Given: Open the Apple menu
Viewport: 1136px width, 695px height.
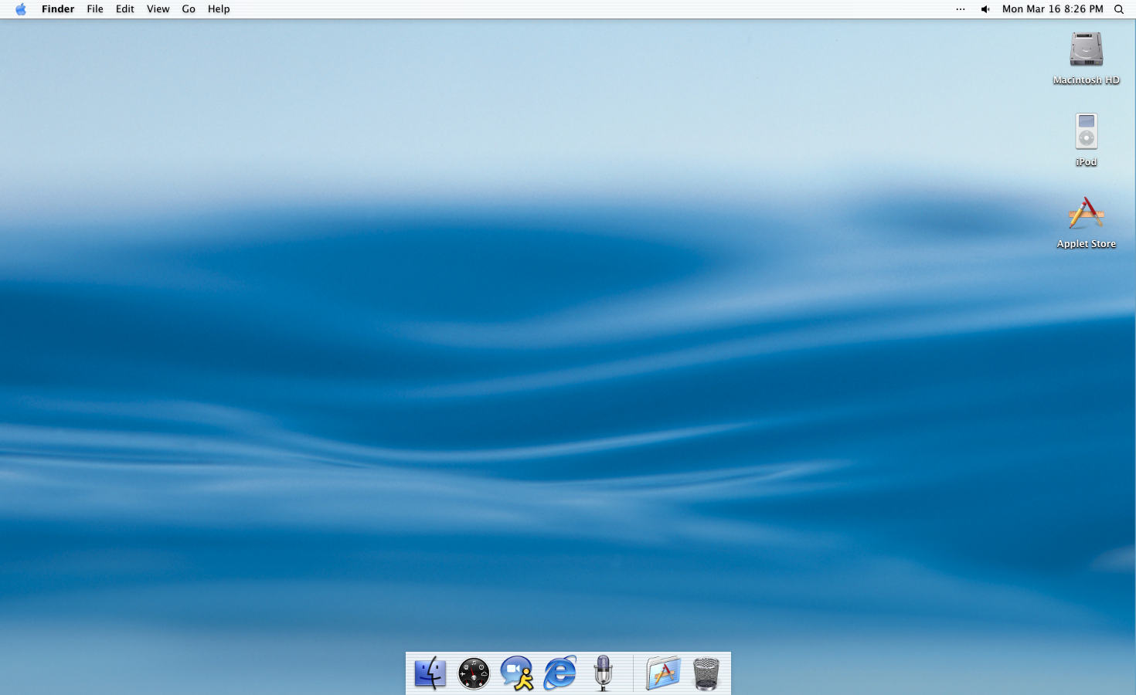Looking at the screenshot, I should pos(21,9).
